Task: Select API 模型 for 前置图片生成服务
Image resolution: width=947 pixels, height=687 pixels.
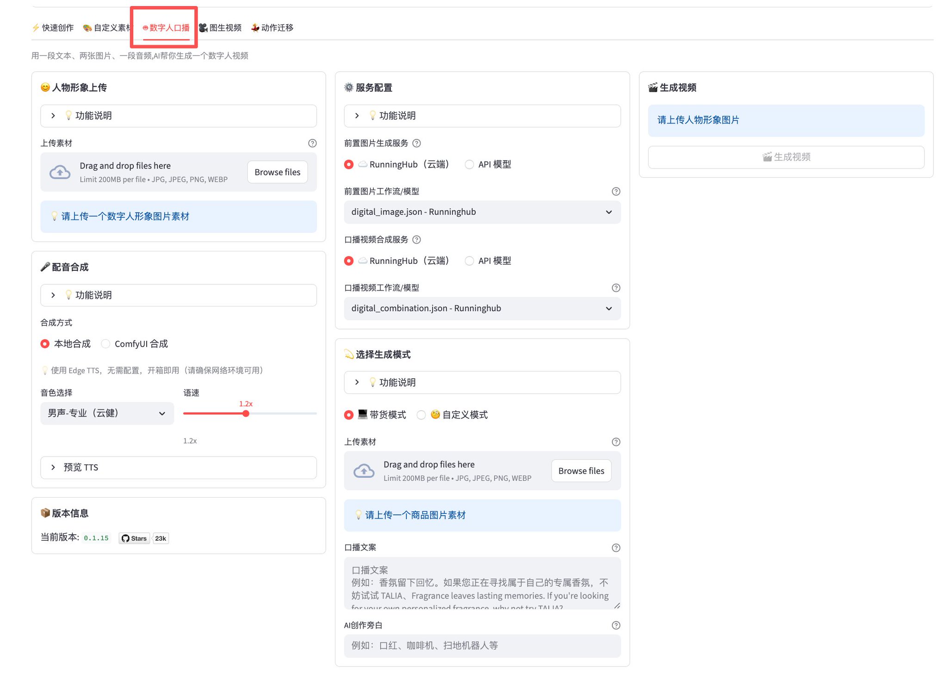Action: coord(488,165)
